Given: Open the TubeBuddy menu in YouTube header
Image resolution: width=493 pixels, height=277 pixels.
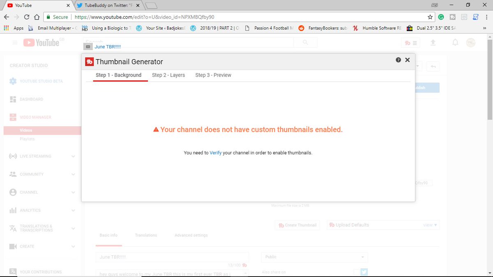Looking at the screenshot, I should pyautogui.click(x=411, y=43).
